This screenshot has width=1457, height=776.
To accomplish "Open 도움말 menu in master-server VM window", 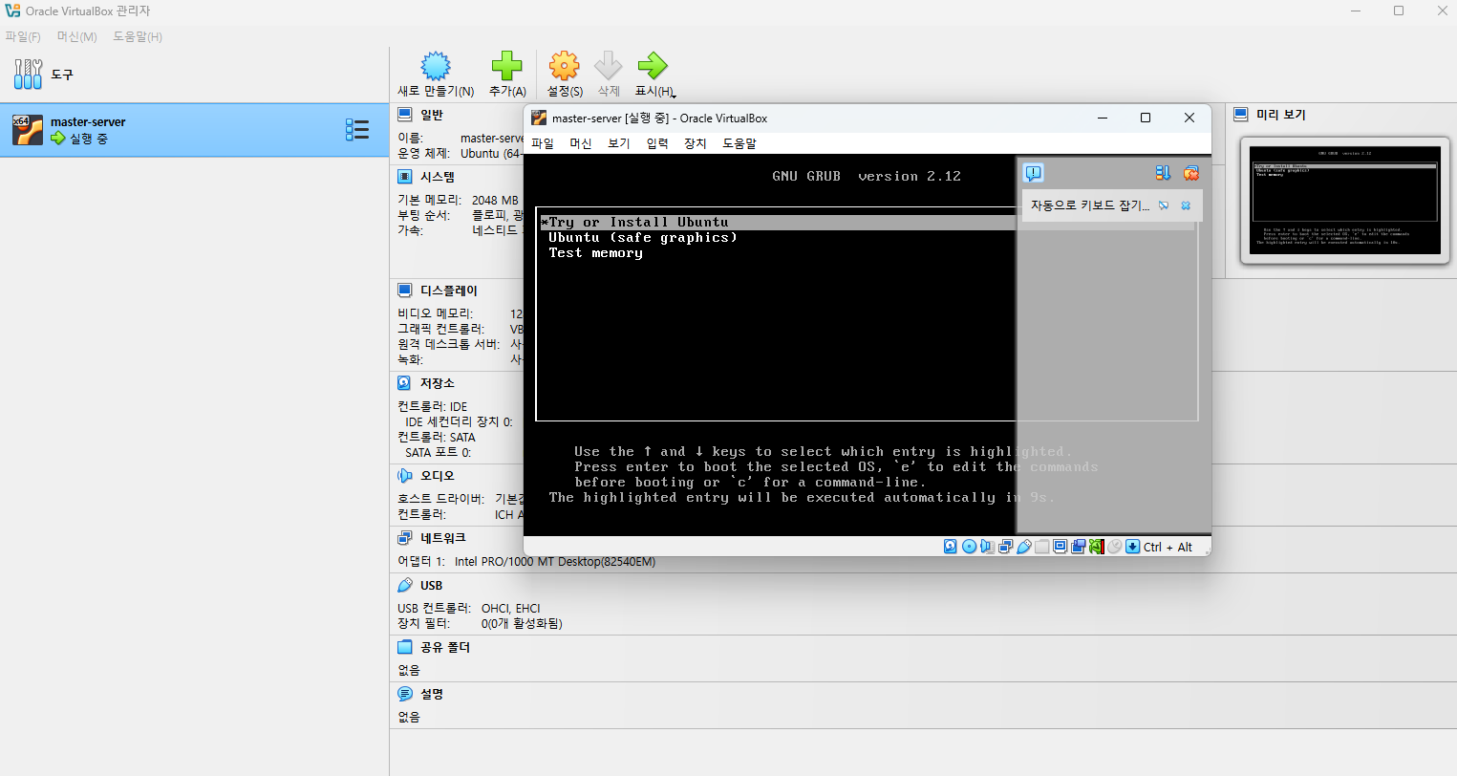I will tap(739, 143).
